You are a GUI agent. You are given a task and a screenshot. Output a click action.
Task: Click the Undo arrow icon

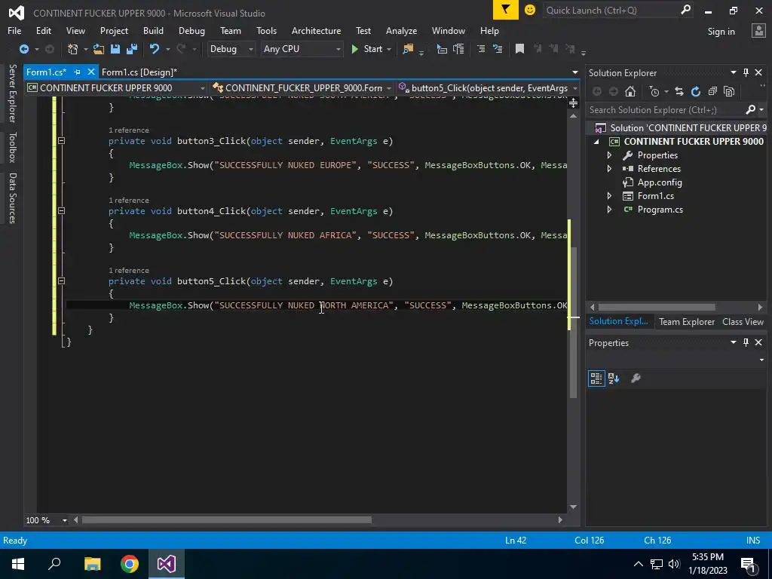(155, 49)
